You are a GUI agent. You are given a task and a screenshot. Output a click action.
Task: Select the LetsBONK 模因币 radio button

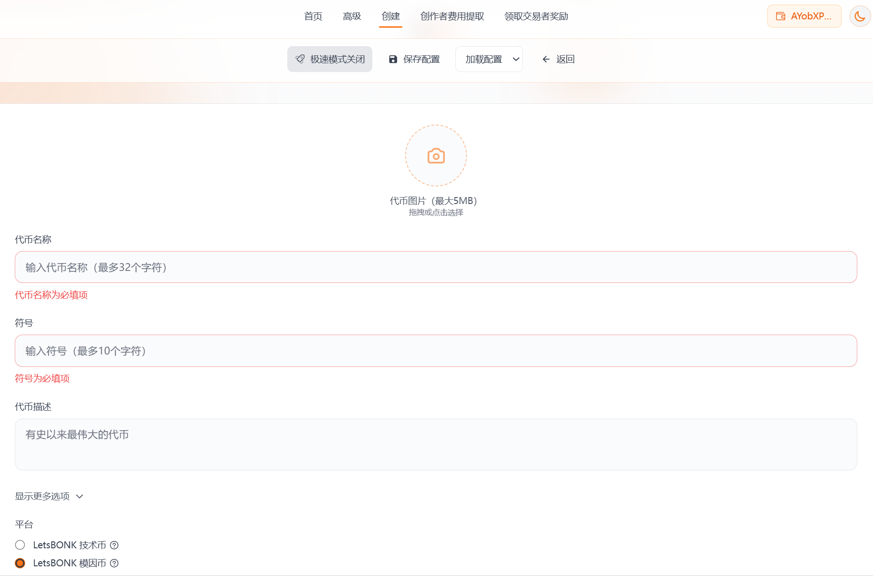[x=20, y=563]
